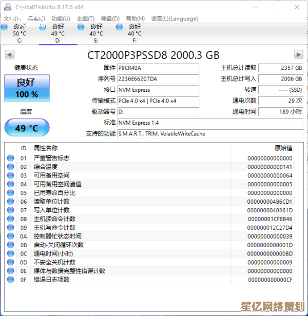
Task: Click raw value 00000000000BD for 通电时间
Action: pyautogui.click(x=270, y=253)
